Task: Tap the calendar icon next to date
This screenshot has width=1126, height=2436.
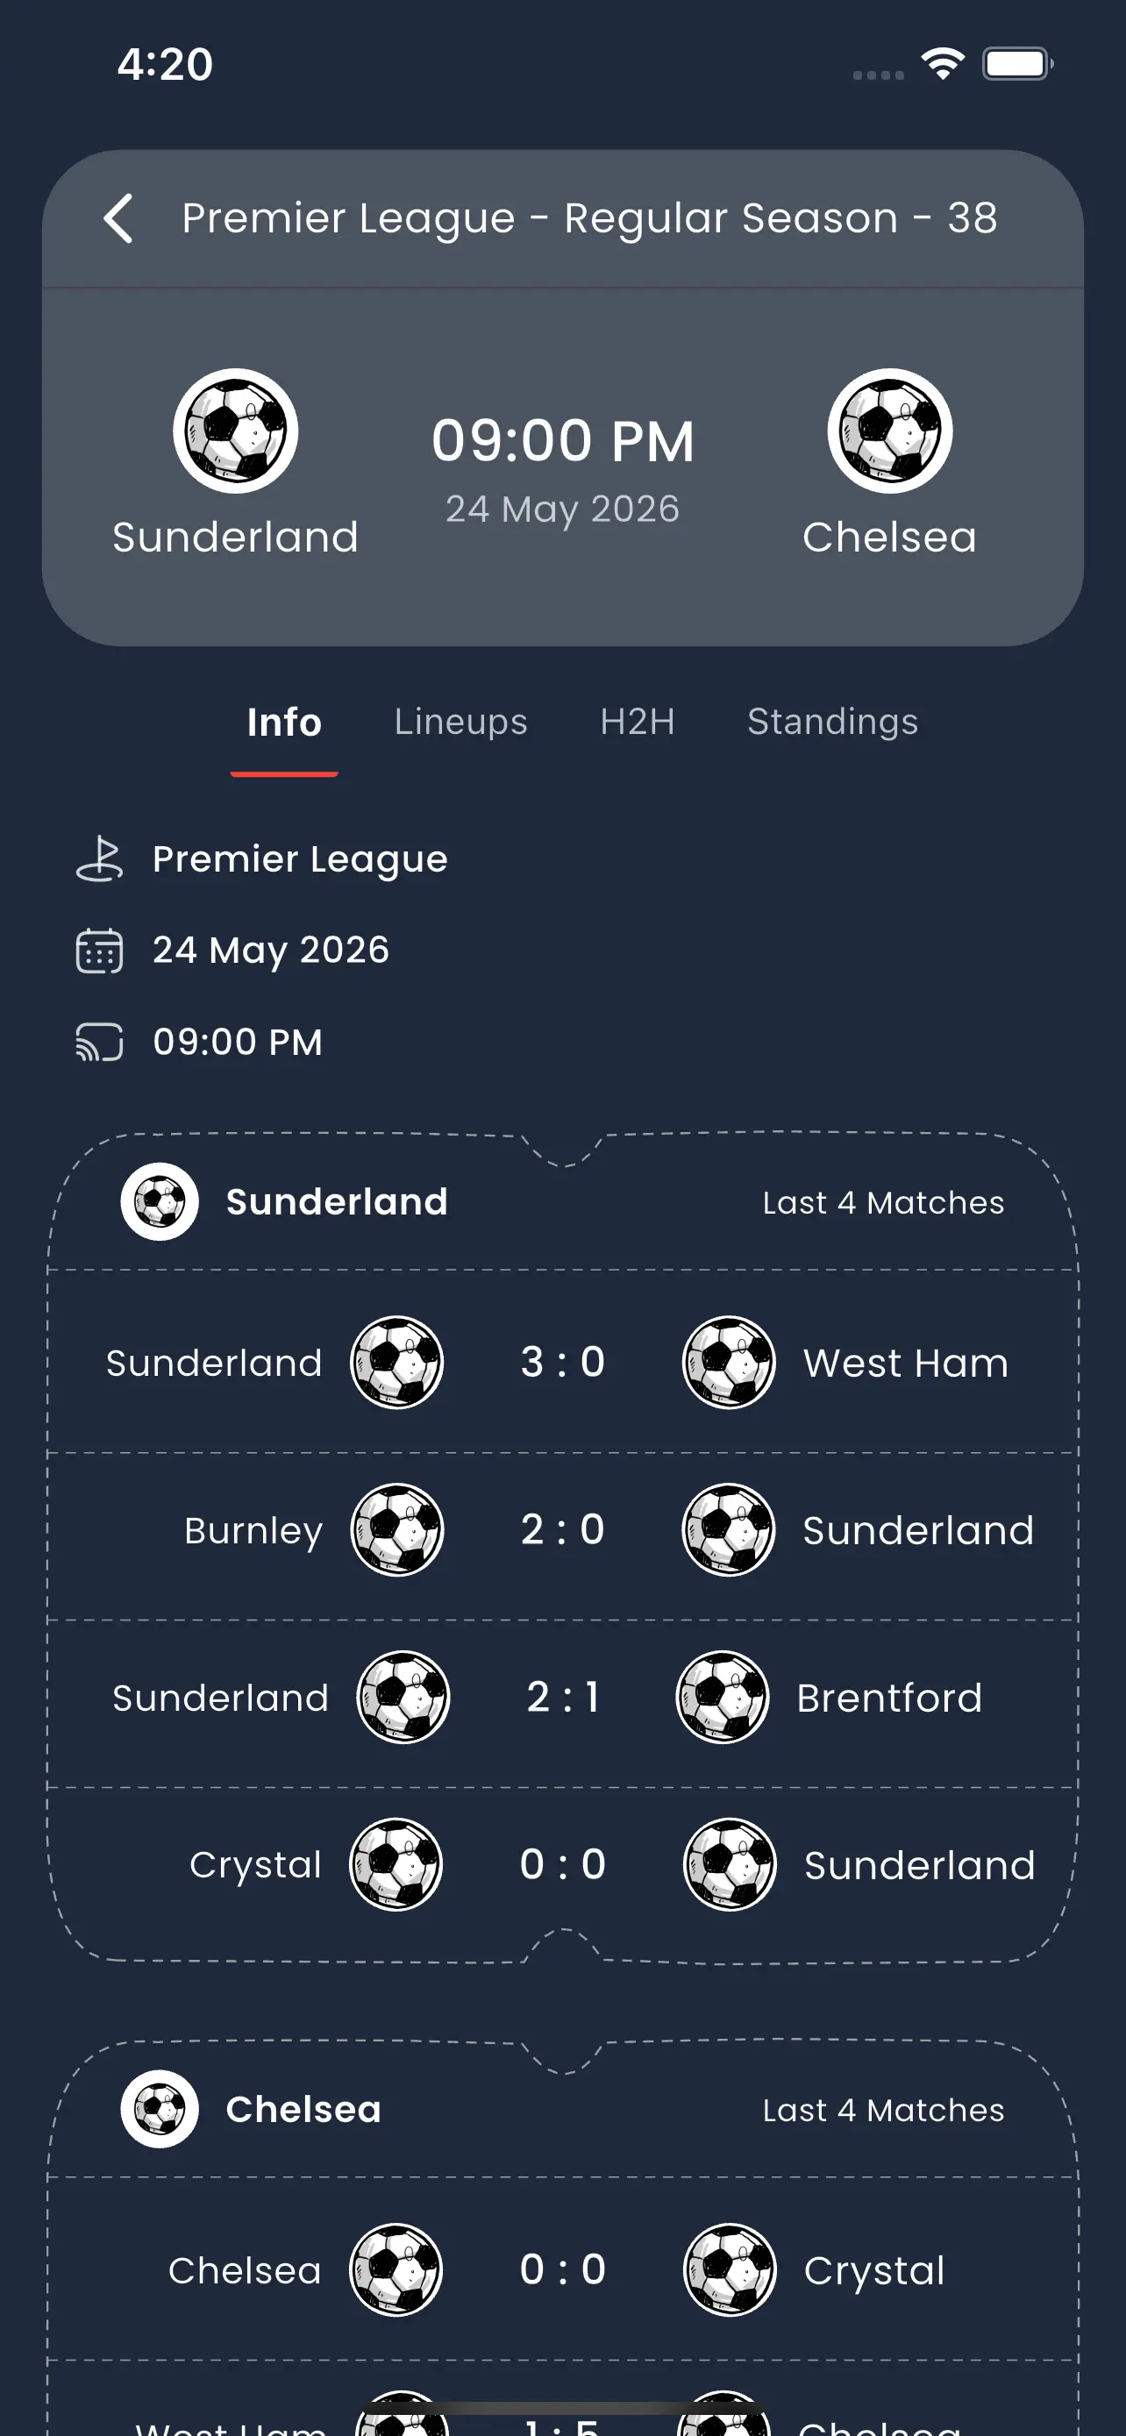Action: (x=99, y=951)
